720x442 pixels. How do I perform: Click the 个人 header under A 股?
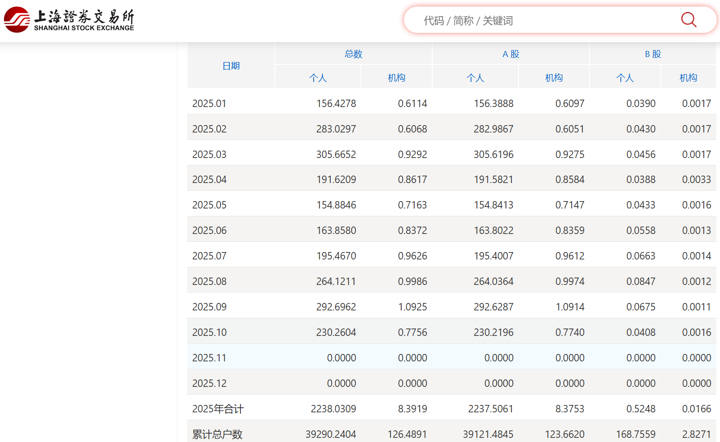tap(475, 78)
